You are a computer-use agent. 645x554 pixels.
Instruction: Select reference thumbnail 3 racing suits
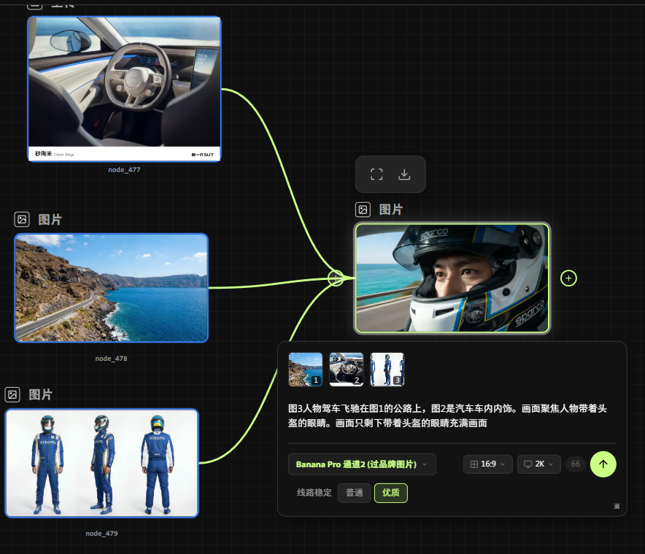click(387, 370)
